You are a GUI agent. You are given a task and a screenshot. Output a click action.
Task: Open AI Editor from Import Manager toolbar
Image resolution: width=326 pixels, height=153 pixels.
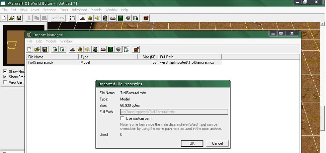point(111,49)
